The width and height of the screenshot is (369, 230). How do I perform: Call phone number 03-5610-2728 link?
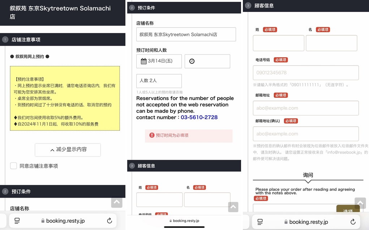[x=199, y=117]
